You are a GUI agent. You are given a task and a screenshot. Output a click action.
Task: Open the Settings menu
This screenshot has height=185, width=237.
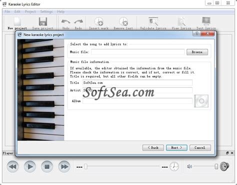click(46, 11)
